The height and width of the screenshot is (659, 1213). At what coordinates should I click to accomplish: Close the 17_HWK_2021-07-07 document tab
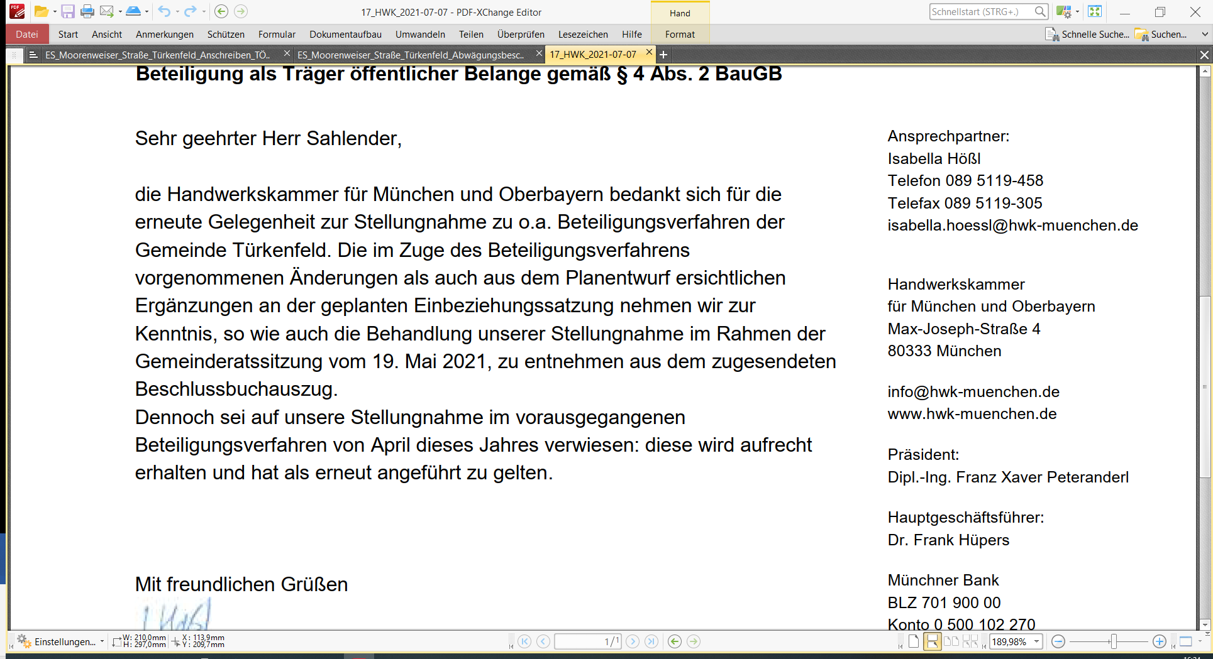pos(649,53)
